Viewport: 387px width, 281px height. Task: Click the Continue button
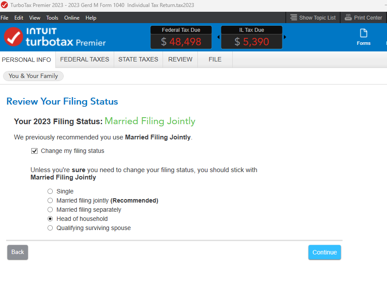point(325,252)
